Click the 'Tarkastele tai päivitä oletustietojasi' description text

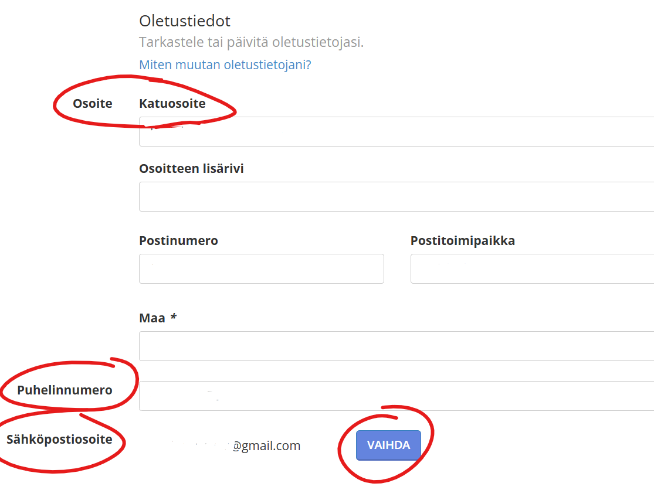pos(251,43)
